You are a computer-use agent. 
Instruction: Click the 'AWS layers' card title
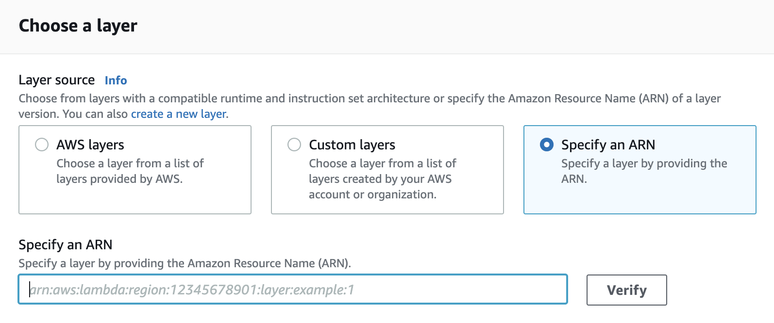click(90, 145)
